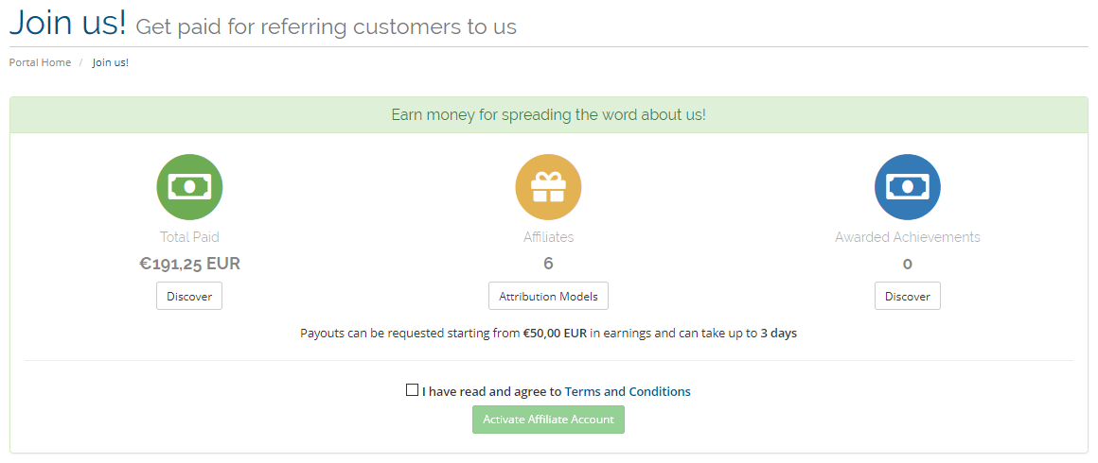Click the Awarded Achievements label
This screenshot has width=1098, height=463.
pyautogui.click(x=908, y=237)
